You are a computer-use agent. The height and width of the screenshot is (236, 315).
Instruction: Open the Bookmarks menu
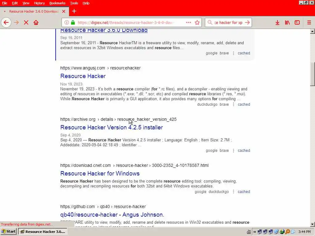coord(57,3)
